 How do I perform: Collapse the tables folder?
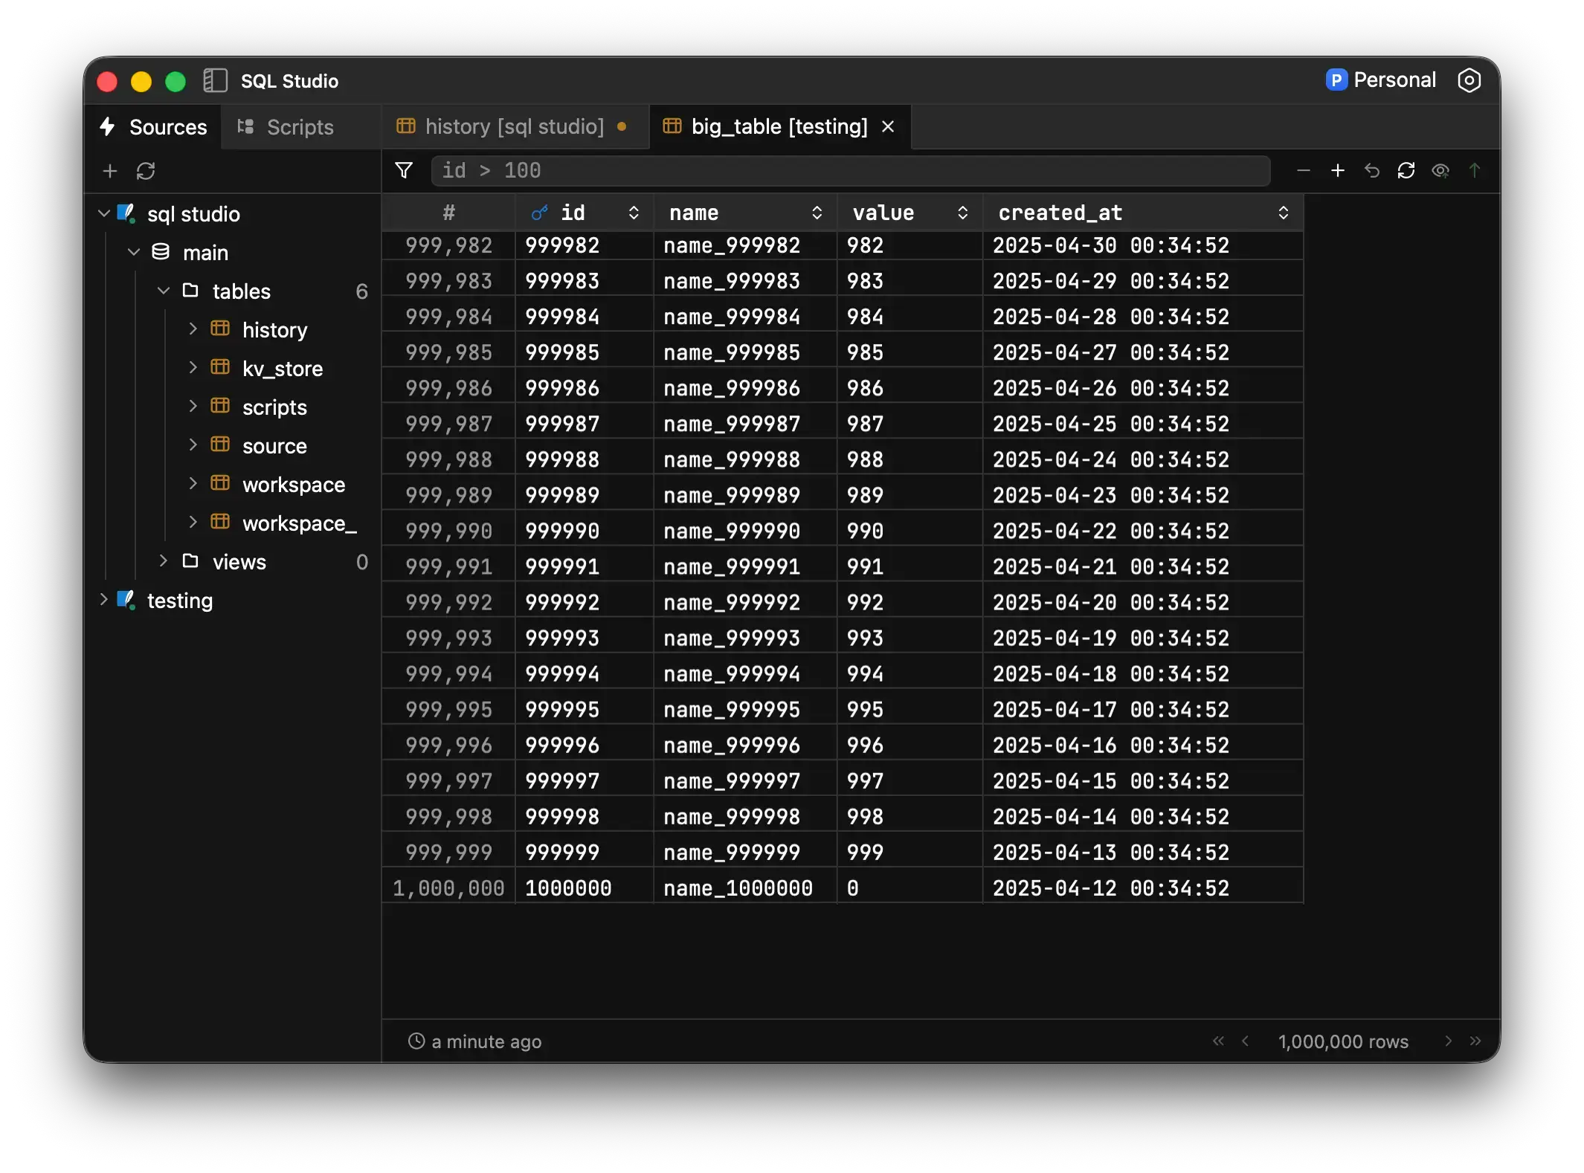(x=163, y=291)
